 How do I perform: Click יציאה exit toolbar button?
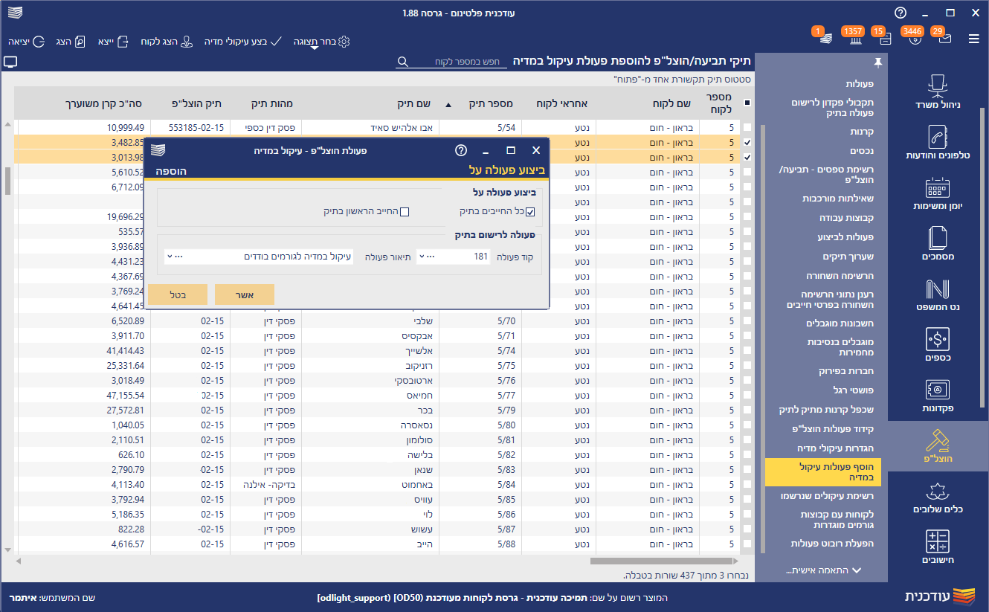(x=28, y=42)
